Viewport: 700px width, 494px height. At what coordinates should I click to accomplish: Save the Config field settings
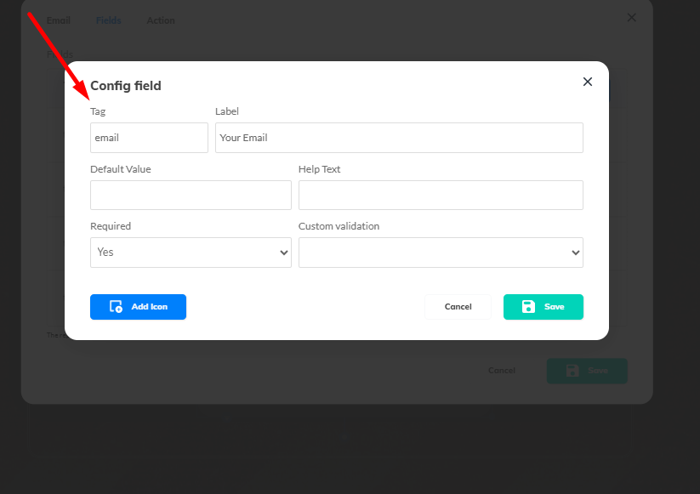[543, 307]
